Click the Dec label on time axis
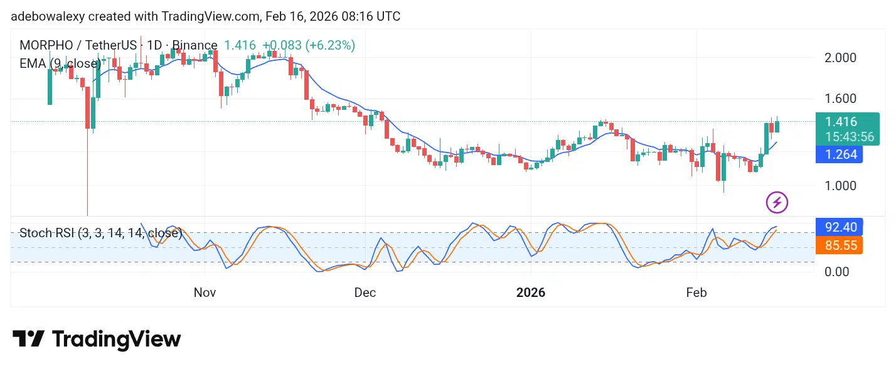896x371 pixels. coord(365,293)
